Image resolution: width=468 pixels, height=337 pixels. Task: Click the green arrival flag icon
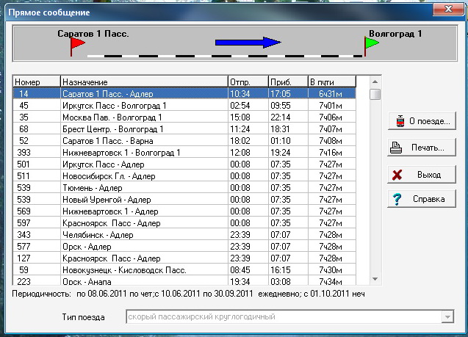tap(371, 46)
